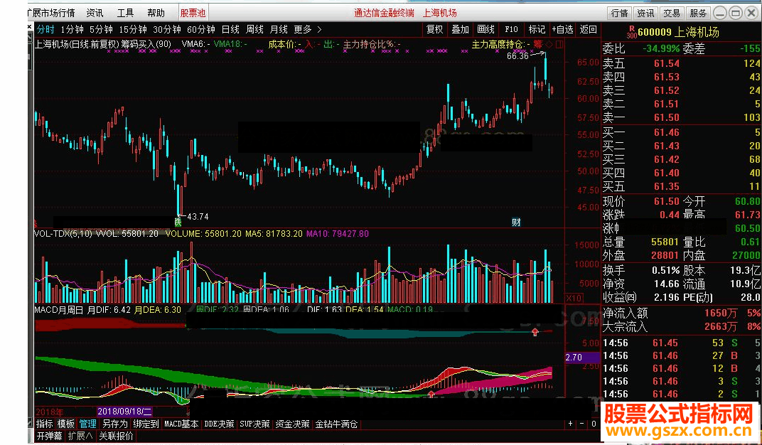Select the SUP决策 template

(254, 424)
